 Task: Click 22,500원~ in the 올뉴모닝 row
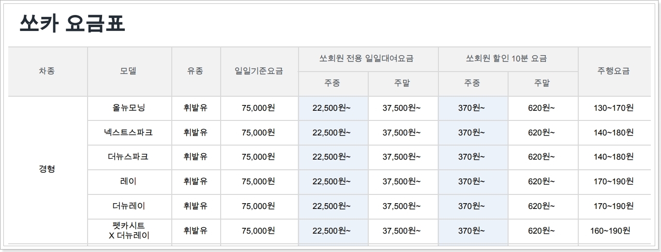pyautogui.click(x=331, y=108)
